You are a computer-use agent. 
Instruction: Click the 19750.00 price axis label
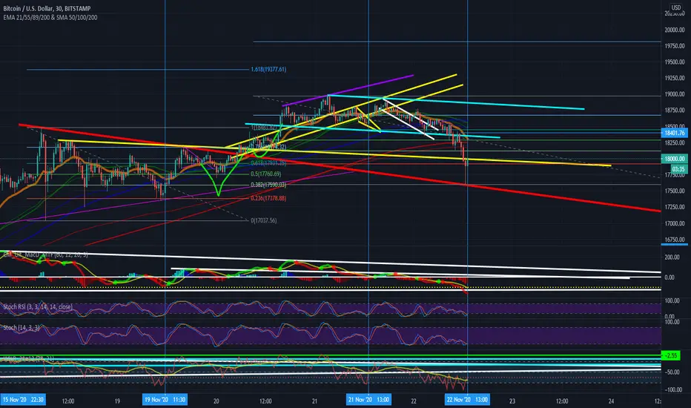point(675,46)
